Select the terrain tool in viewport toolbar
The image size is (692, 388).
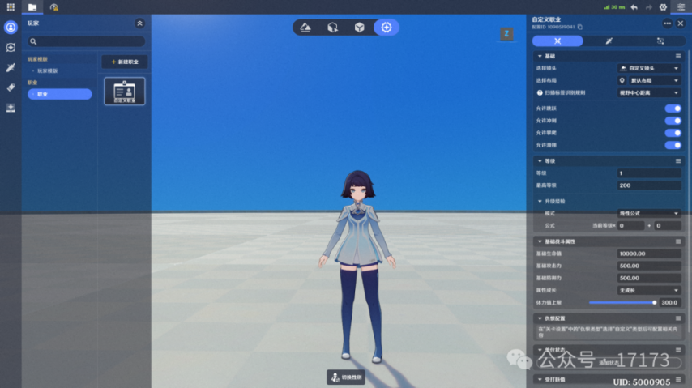click(x=305, y=28)
